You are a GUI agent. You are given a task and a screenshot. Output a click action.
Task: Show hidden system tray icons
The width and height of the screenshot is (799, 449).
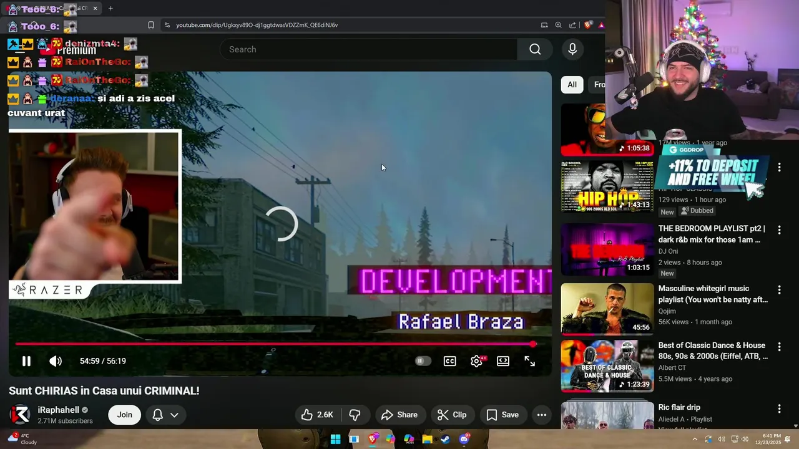pos(694,439)
